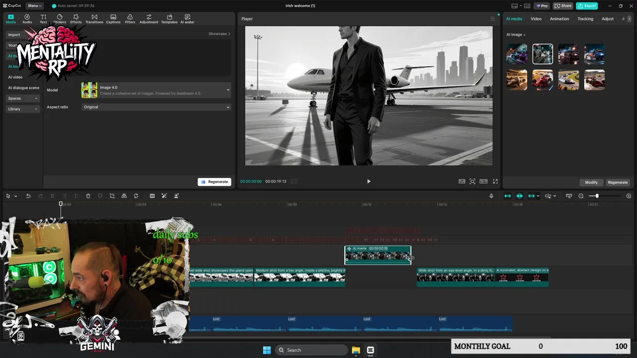637x358 pixels.
Task: Switch to the Tracking inspector tab
Action: [585, 19]
